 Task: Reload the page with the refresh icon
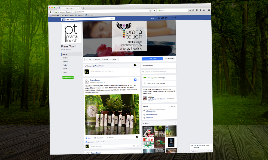coord(154,11)
